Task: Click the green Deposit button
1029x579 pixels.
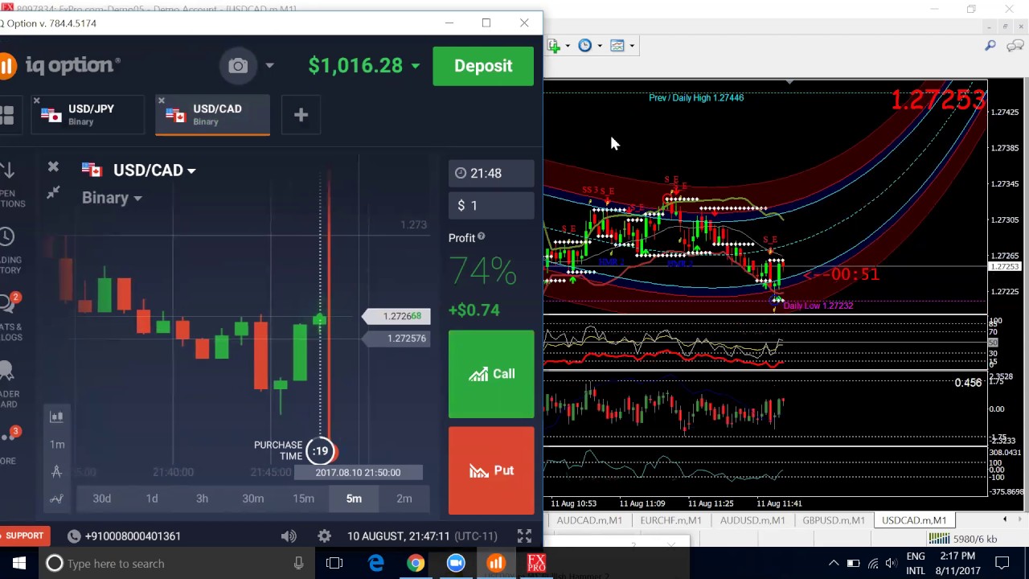Action: pos(483,66)
